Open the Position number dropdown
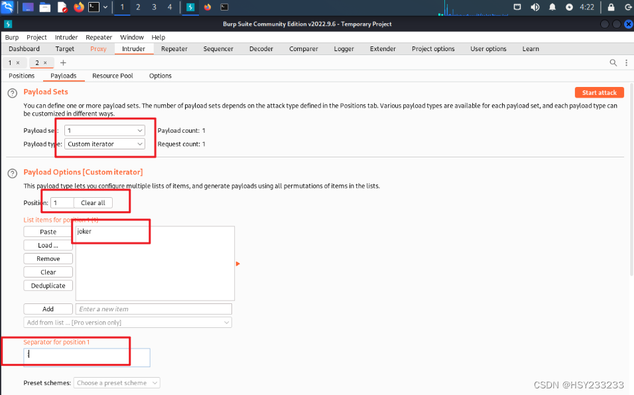Viewport: 634px width, 395px height. click(62, 202)
